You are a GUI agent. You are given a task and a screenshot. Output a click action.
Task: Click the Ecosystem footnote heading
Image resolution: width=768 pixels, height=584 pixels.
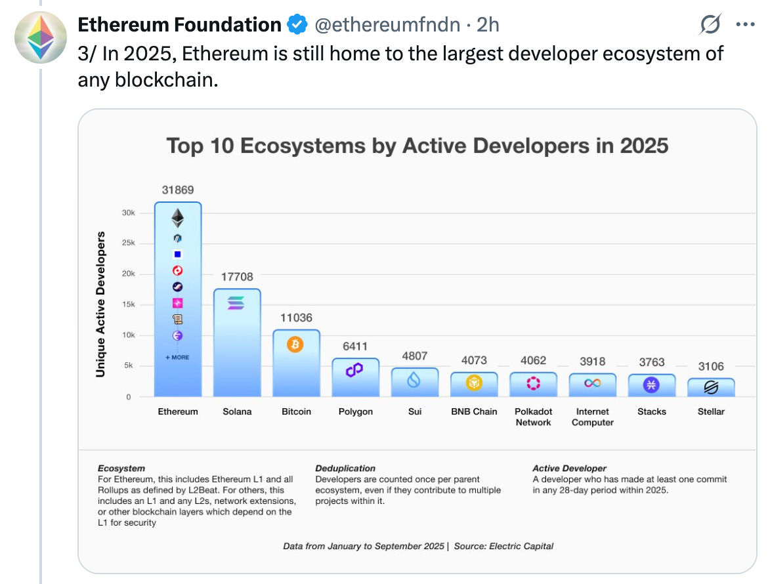[x=121, y=469]
